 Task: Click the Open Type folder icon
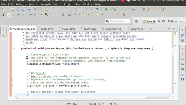click(143, 9)
